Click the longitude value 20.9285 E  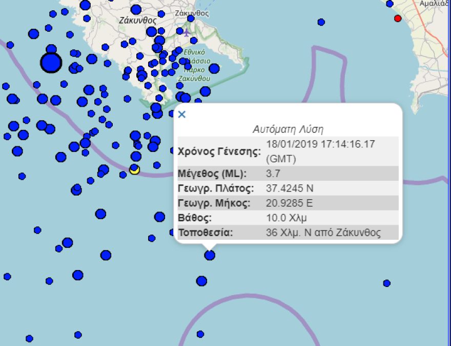[289, 203]
